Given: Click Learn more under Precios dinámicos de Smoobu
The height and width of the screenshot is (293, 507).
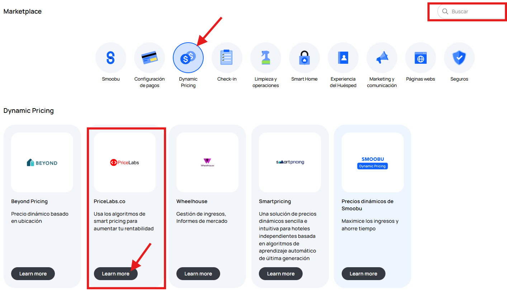Looking at the screenshot, I should click(364, 274).
